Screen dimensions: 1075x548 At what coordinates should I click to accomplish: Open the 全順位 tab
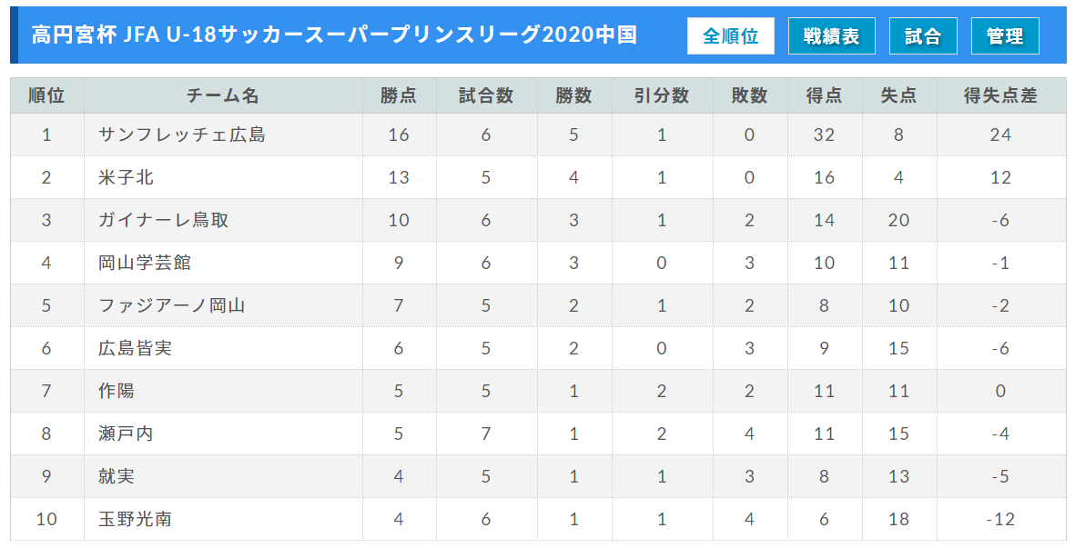pos(730,36)
